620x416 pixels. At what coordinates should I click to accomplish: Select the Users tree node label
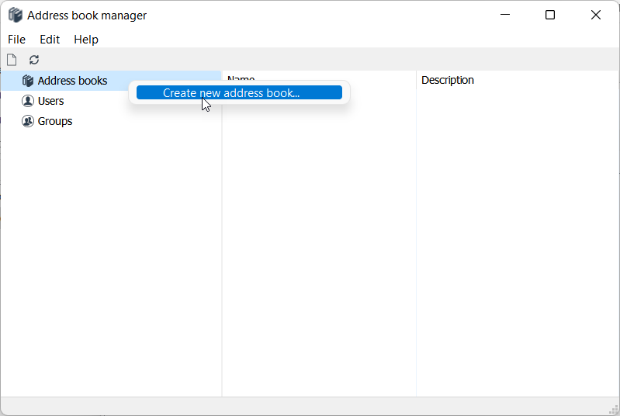point(50,101)
